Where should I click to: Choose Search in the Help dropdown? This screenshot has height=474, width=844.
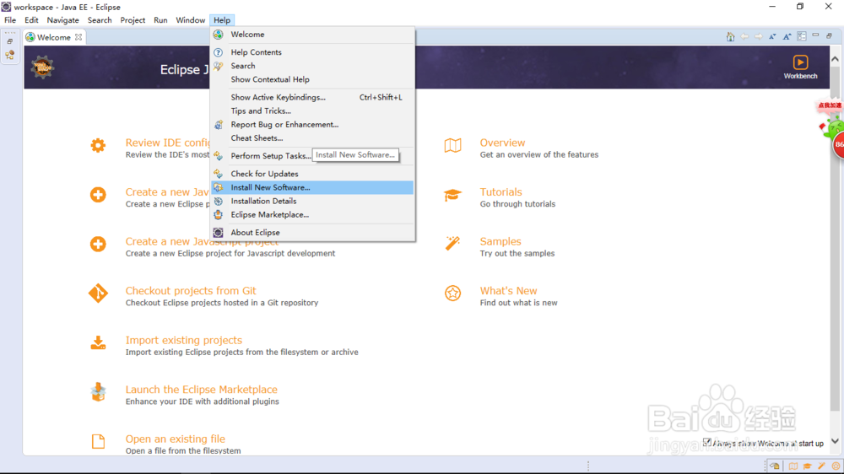pyautogui.click(x=313, y=66)
